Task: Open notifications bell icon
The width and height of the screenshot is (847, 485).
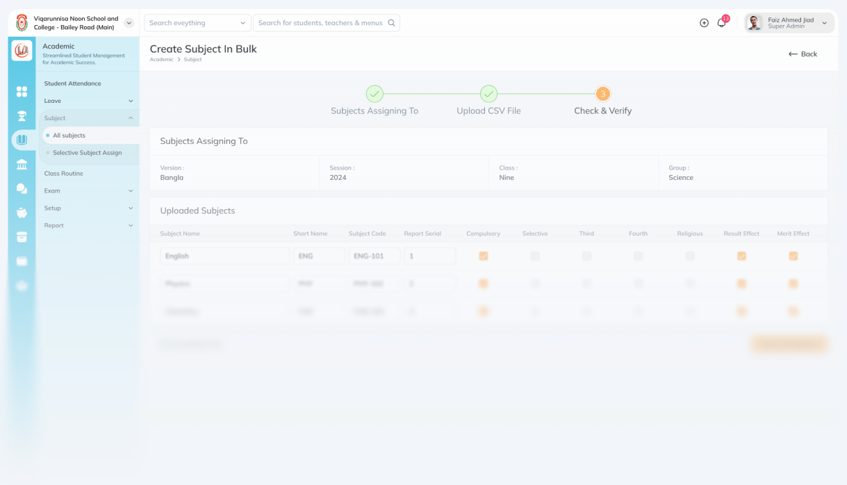Action: click(721, 23)
